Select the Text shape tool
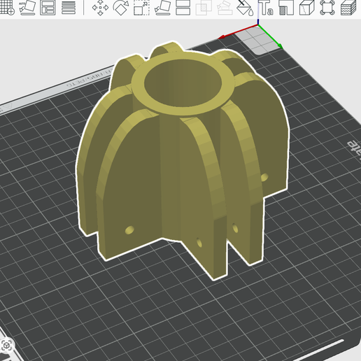 coord(266,8)
